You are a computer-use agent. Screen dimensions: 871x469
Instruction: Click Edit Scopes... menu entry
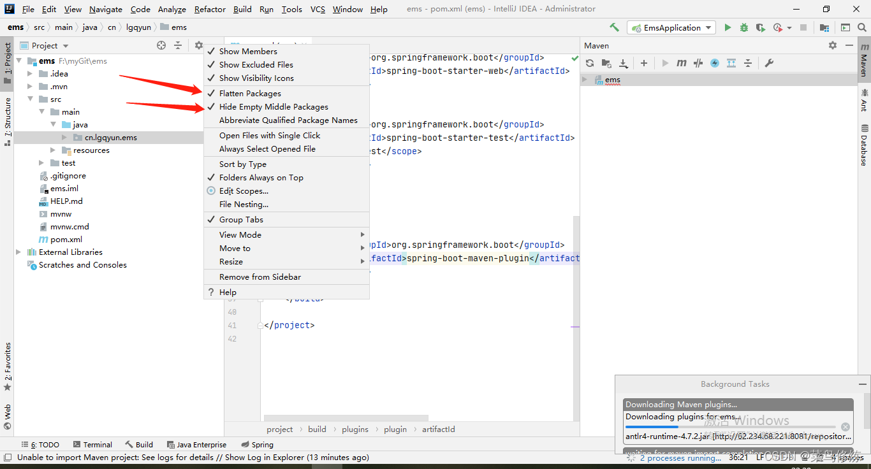coord(286,191)
